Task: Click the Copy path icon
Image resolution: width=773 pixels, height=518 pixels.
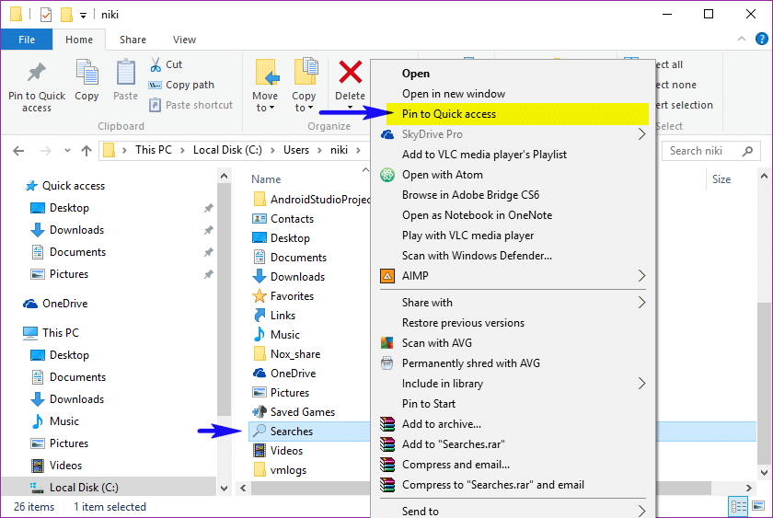Action: point(156,85)
